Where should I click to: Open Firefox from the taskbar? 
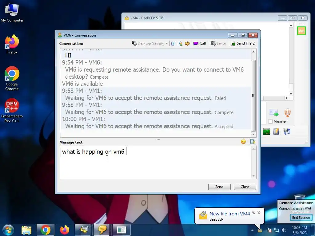[65, 230]
